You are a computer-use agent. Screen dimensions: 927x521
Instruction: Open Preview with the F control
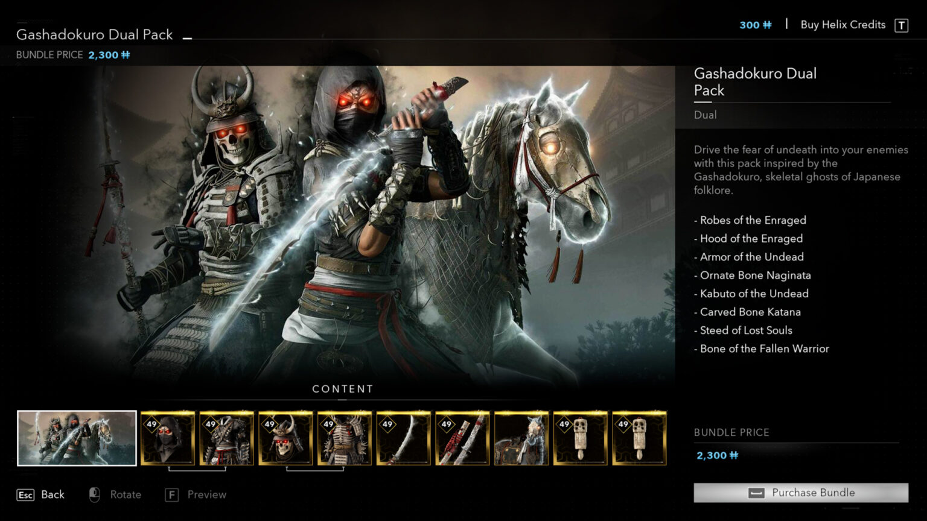pos(194,494)
